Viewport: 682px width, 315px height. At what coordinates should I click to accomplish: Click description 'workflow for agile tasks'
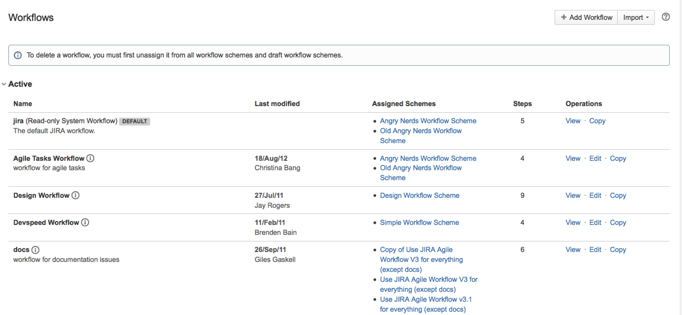click(x=49, y=168)
